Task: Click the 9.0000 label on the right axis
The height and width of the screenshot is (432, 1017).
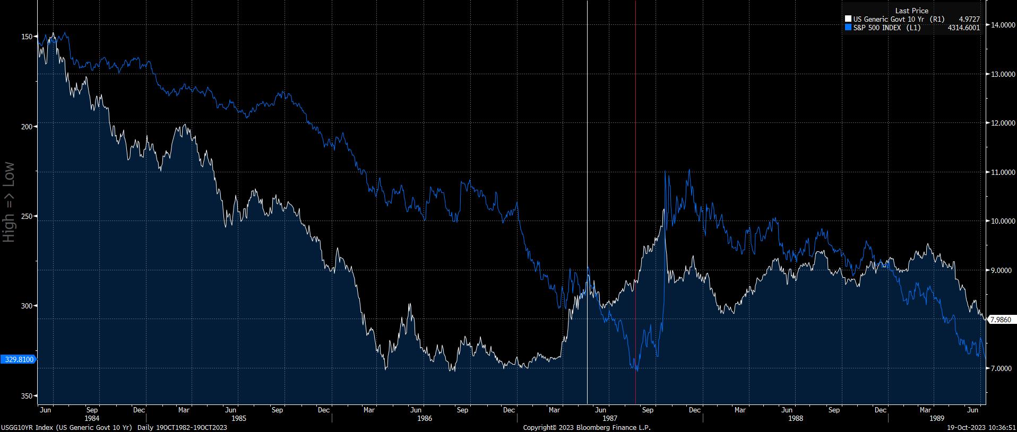Action: [1002, 270]
